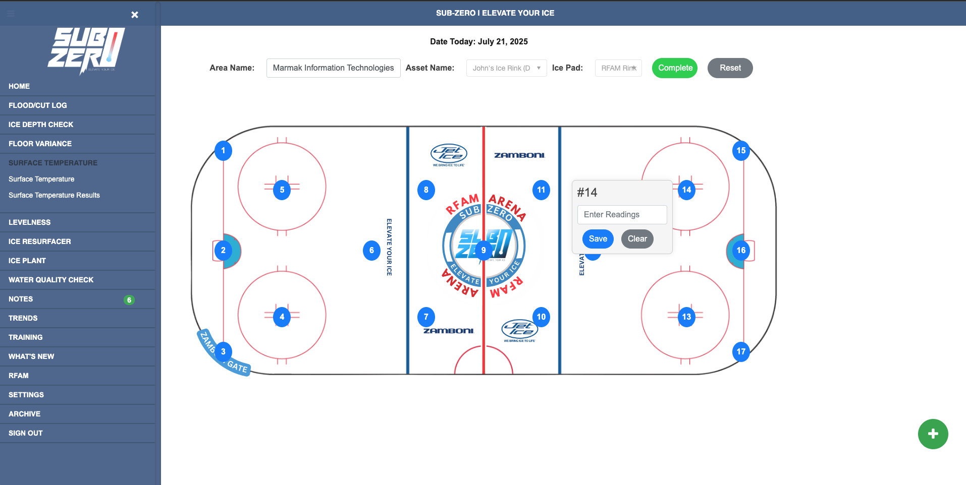Viewport: 966px width, 485px height.
Task: Select rink measurement point 8
Action: (x=426, y=190)
